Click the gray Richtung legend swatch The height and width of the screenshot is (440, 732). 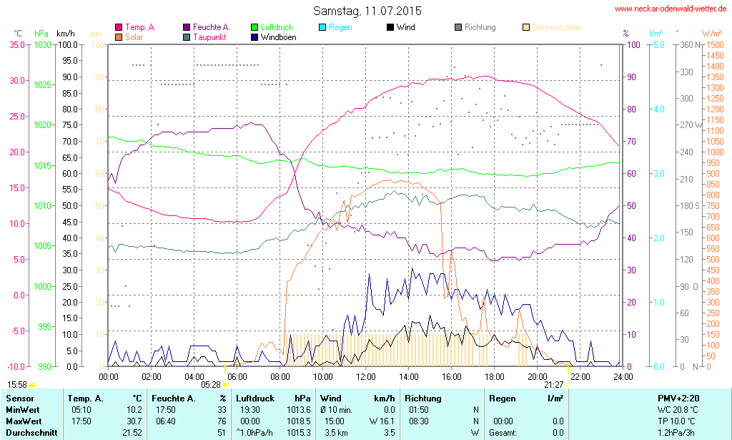point(458,27)
